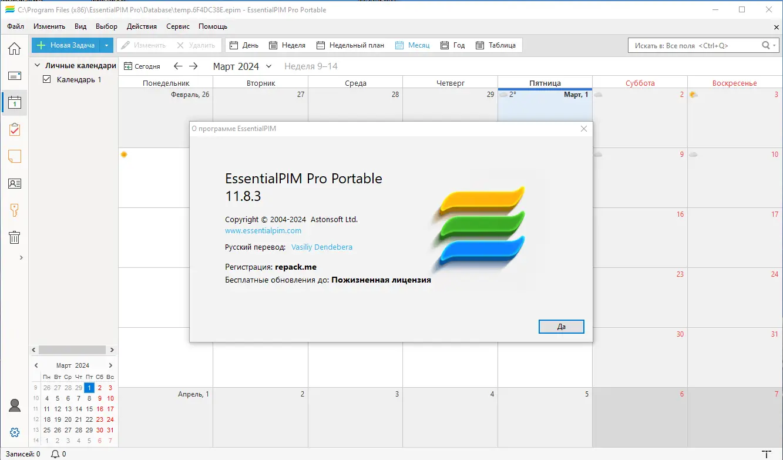Open the Contacts card icon in sidebar
This screenshot has height=460, width=783.
point(14,183)
